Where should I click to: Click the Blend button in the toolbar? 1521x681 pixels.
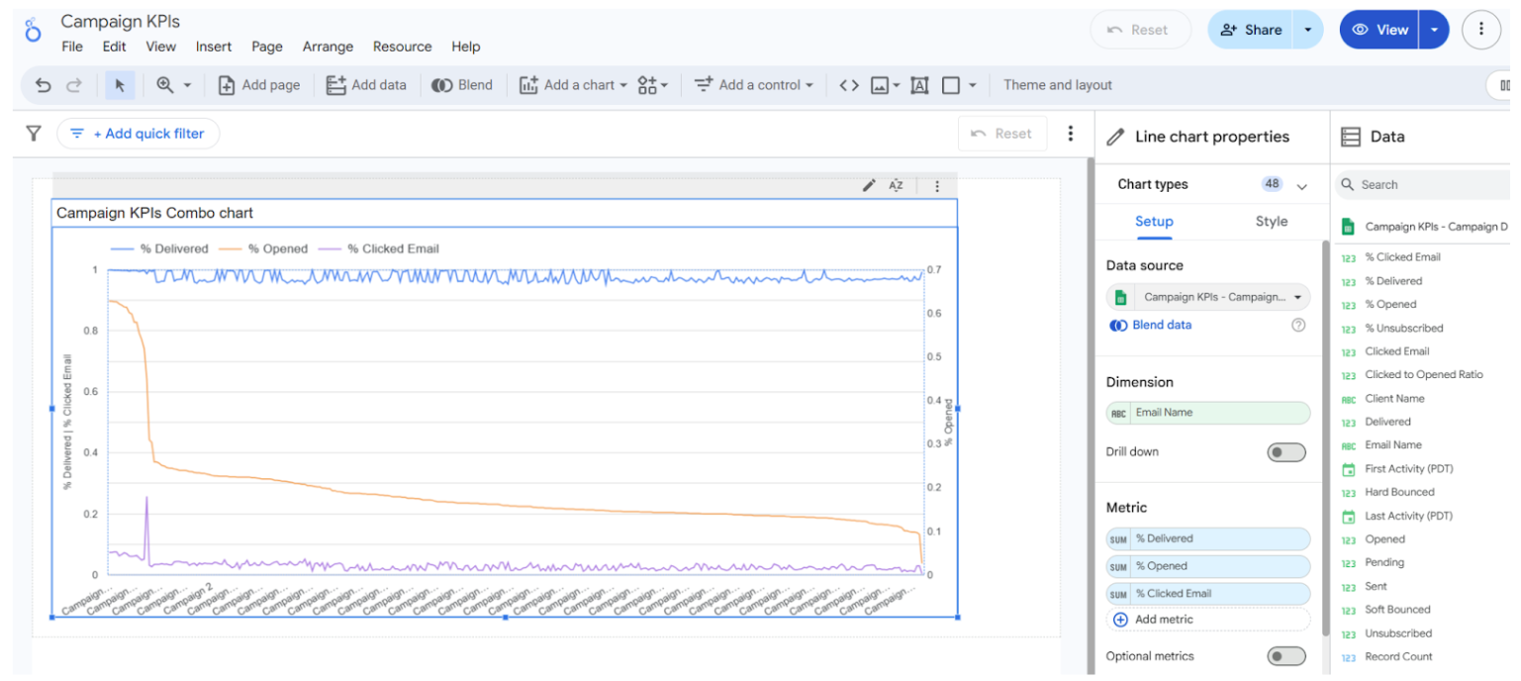pos(462,85)
